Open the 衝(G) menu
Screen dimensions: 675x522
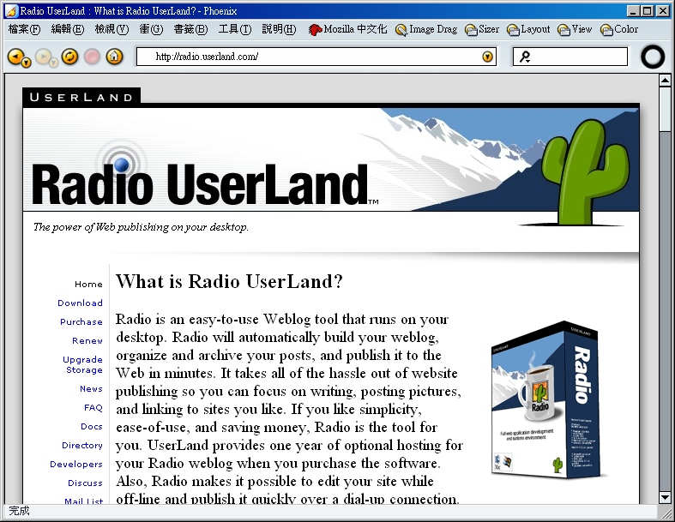click(x=151, y=29)
